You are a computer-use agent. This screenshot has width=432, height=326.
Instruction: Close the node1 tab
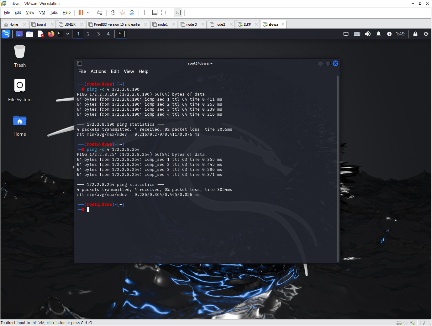[174, 24]
